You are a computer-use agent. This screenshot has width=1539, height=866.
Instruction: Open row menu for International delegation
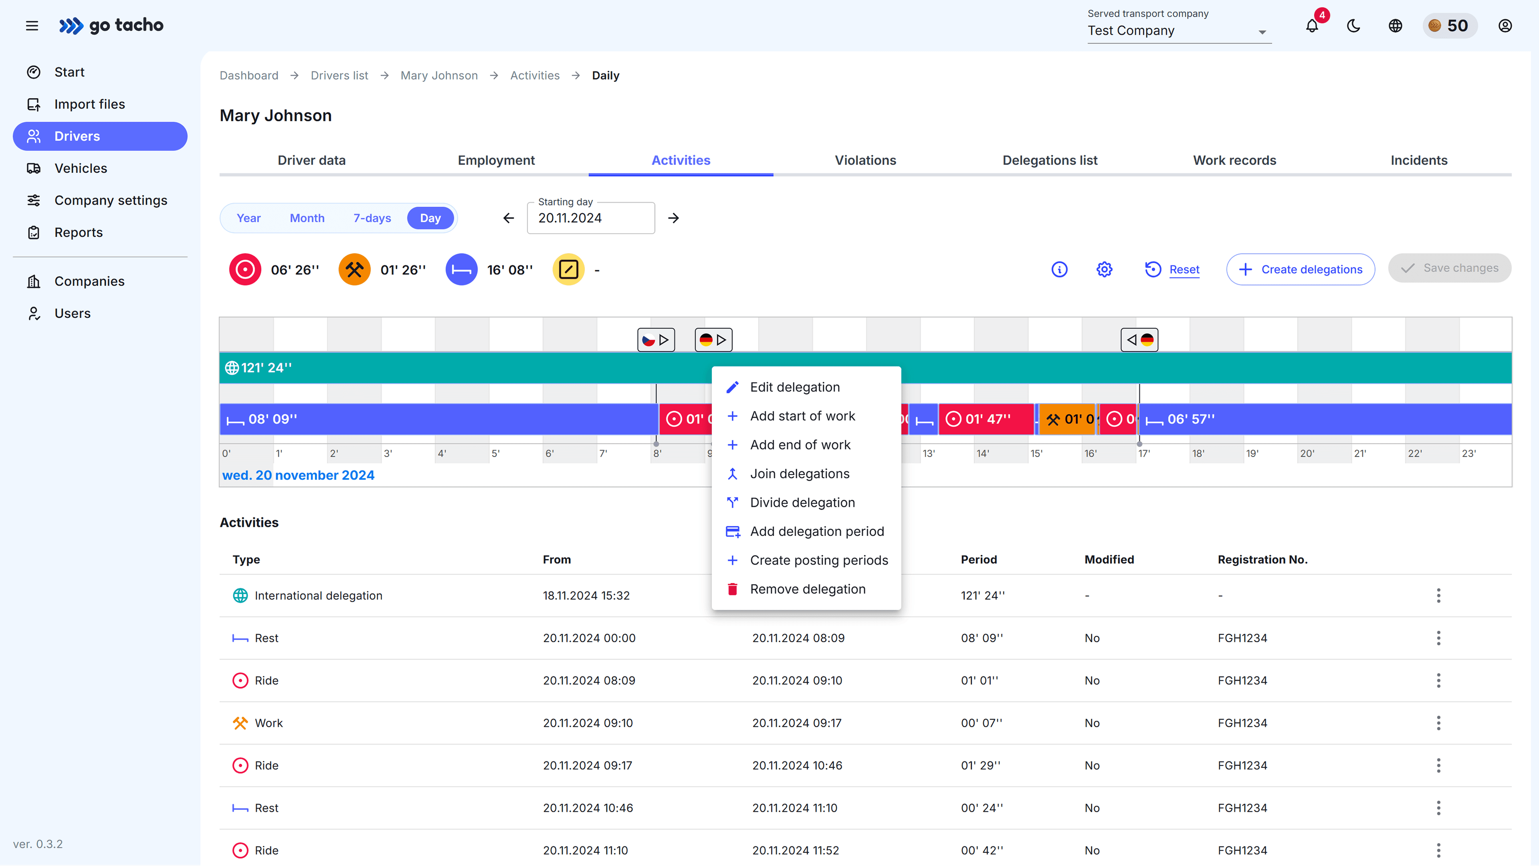1439,596
